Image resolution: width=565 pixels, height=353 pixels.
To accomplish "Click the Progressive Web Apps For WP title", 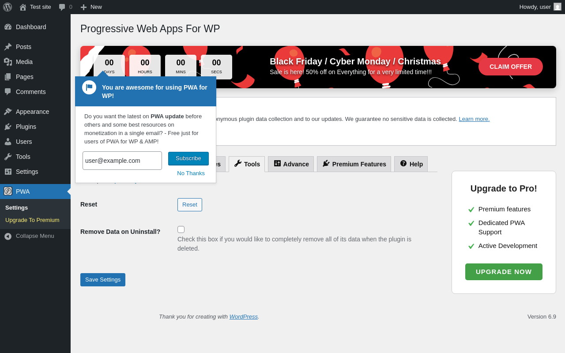I will pos(150,29).
